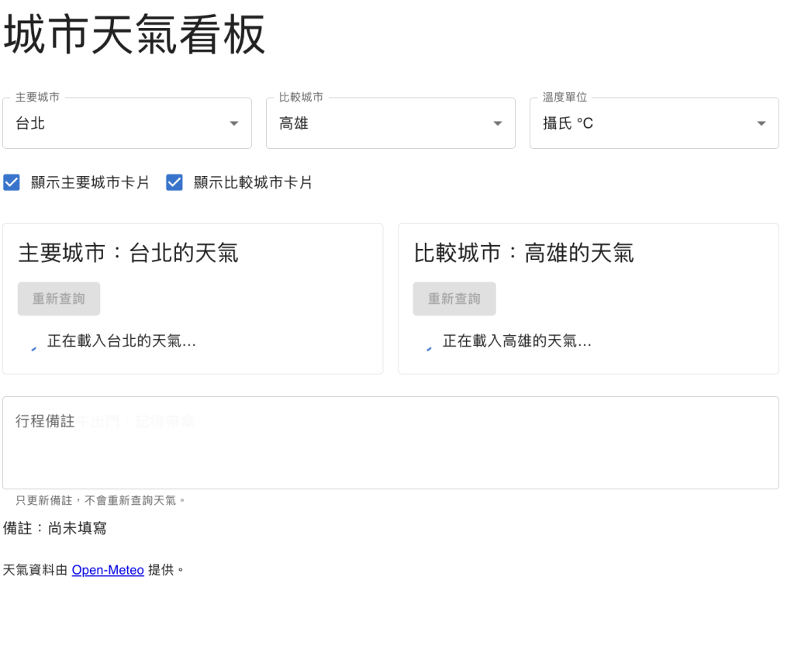Open the 比較城市 dropdown showing 高雄
The height and width of the screenshot is (646, 794).
391,123
